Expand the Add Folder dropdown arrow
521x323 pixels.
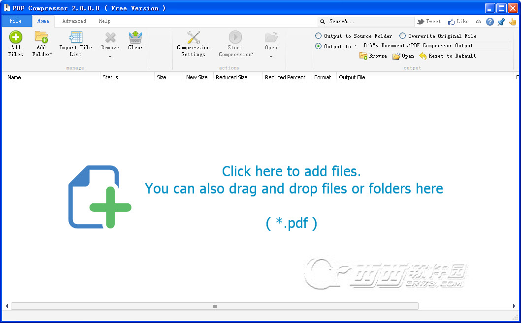[x=51, y=54]
